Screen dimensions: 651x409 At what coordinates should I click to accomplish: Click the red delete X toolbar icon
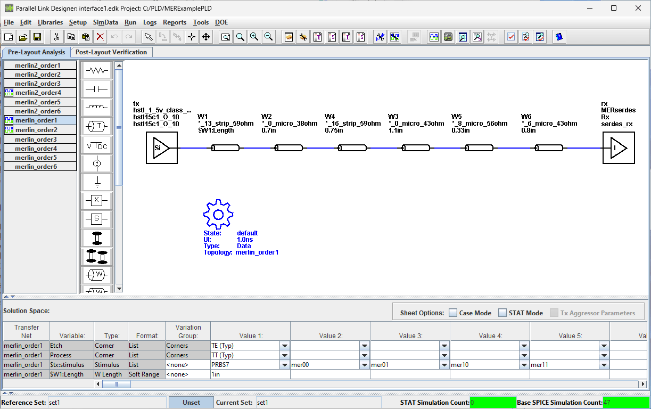[100, 37]
